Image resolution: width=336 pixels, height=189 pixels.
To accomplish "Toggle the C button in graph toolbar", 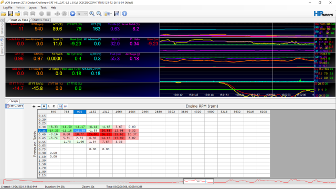I will (x=54, y=106).
